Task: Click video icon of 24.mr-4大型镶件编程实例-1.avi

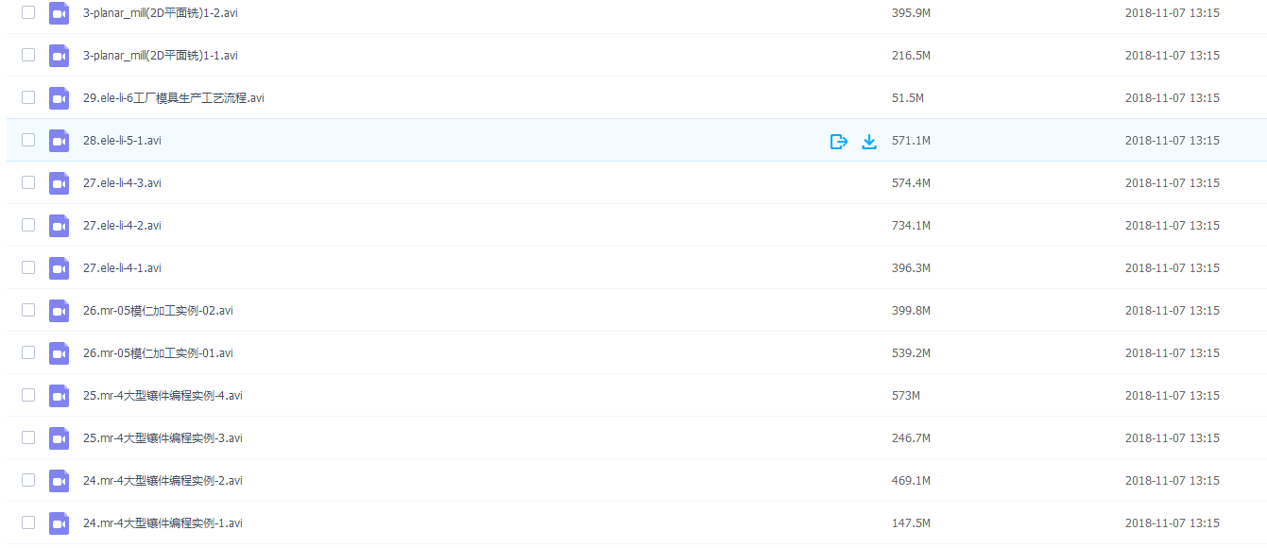Action: tap(60, 523)
